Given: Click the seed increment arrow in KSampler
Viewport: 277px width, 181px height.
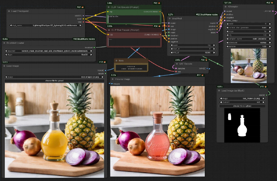Looking at the screenshot, I should 270,24.
